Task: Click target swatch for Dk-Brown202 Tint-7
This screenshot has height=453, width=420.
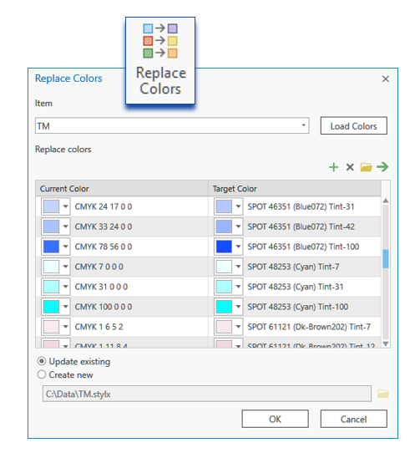Action: [224, 327]
